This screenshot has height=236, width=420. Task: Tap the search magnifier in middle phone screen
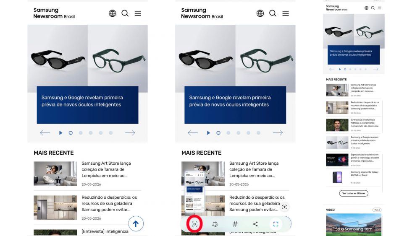coord(273,13)
